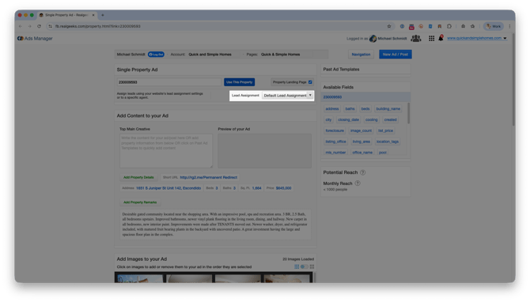Bookmark the page with the star icon

click(x=389, y=26)
